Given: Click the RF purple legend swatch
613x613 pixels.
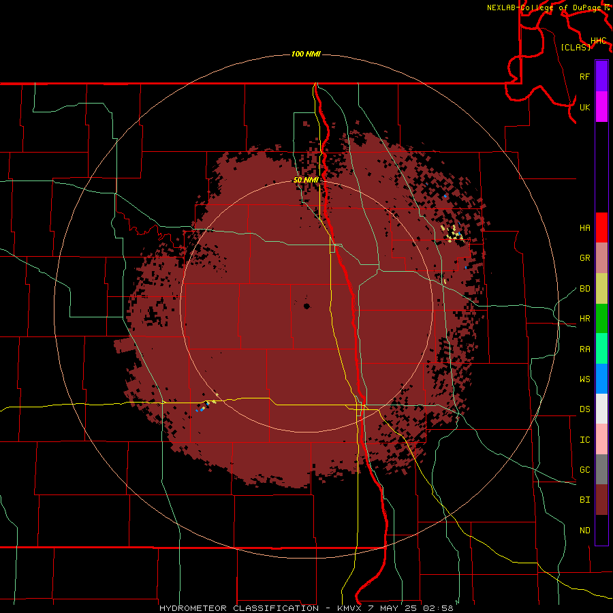Looking at the screenshot, I should tap(601, 76).
